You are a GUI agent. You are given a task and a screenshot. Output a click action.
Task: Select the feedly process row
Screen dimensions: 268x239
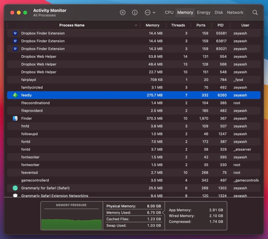134,95
